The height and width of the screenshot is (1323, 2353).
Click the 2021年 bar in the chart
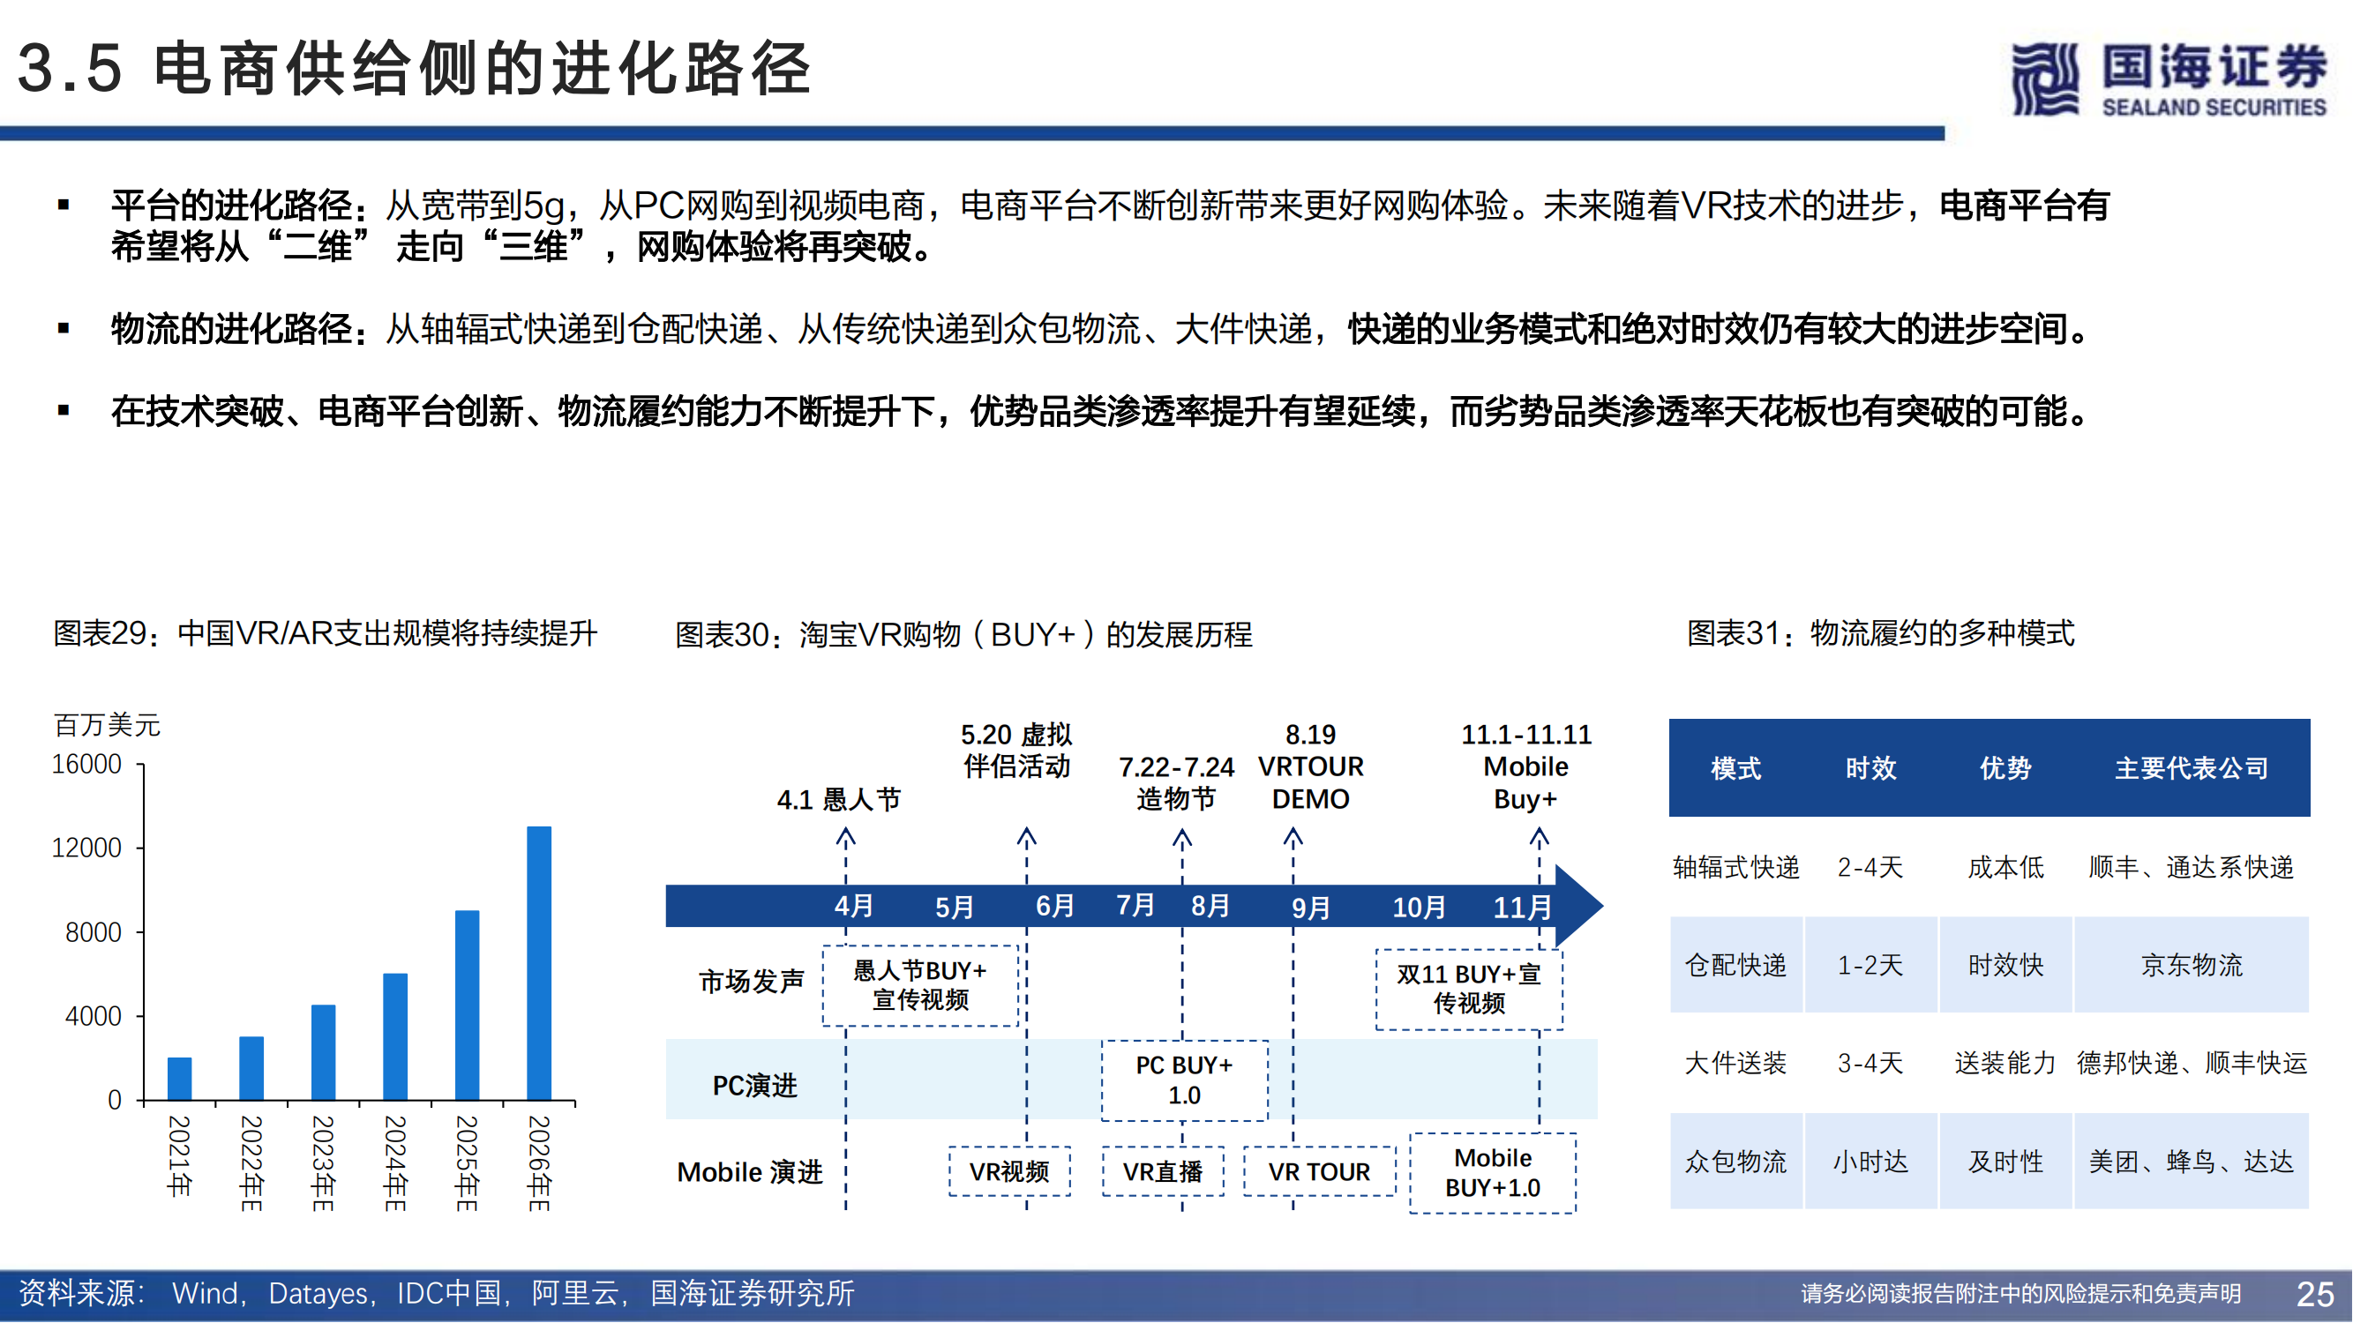[180, 1079]
